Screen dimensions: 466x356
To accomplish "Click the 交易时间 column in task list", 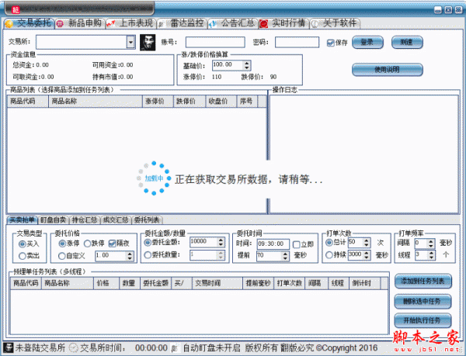I will click(217, 283).
